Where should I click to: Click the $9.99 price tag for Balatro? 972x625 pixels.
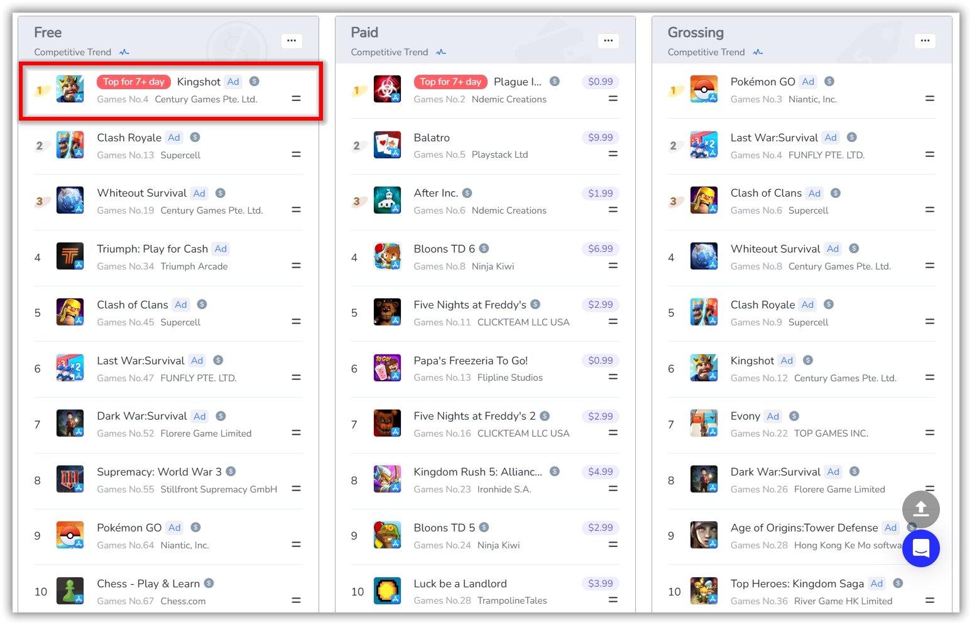tap(601, 138)
